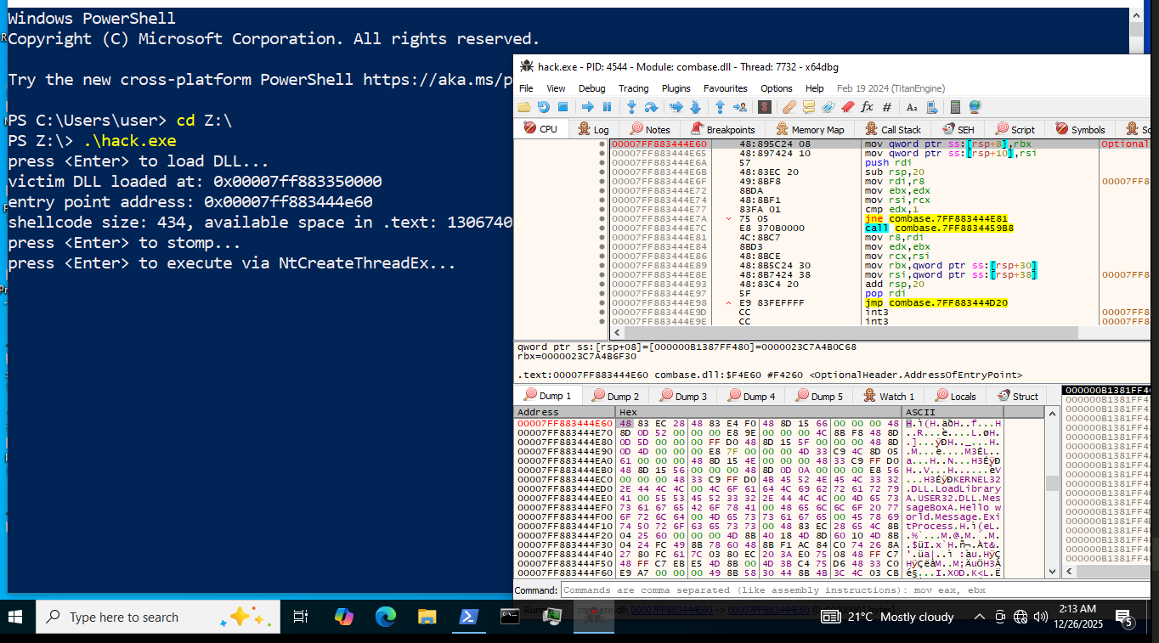Run the program using the arrow icon
The image size is (1159, 643).
coord(587,107)
